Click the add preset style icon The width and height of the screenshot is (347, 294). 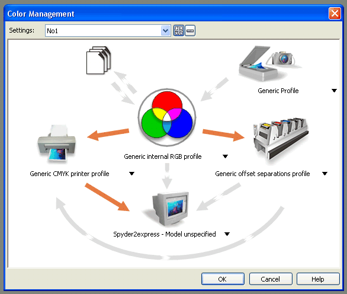(x=178, y=30)
